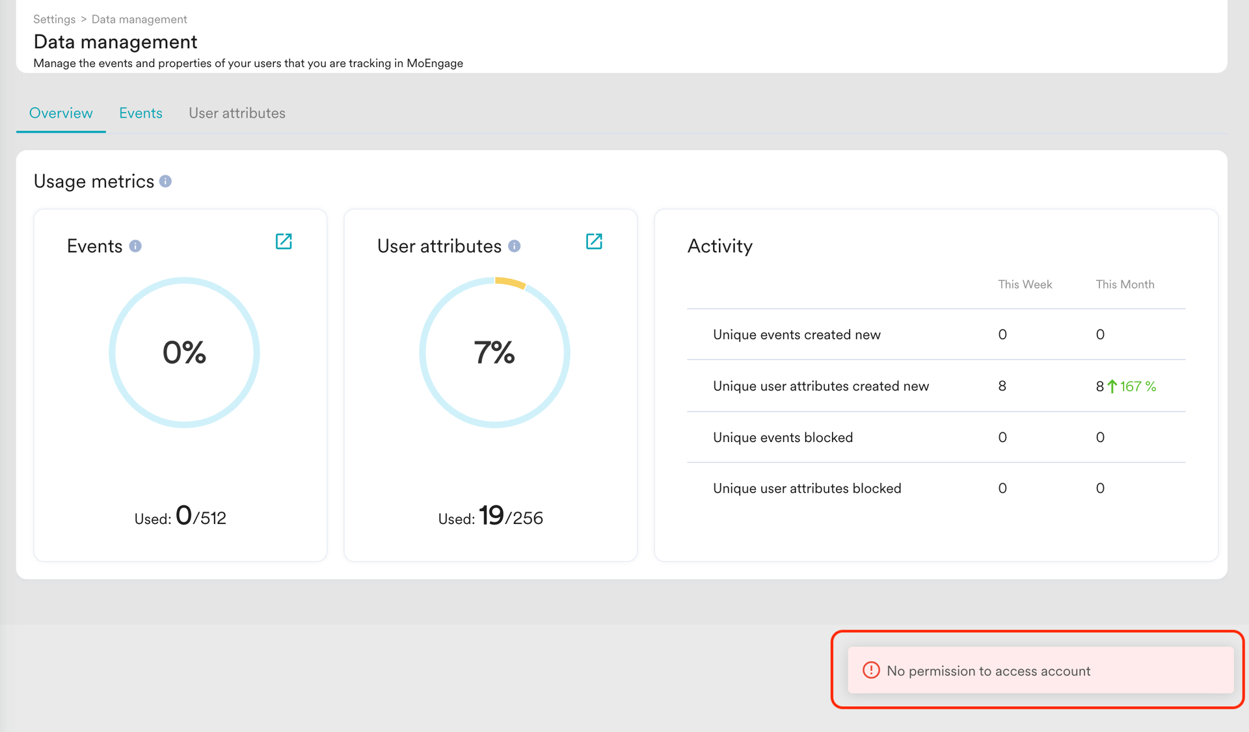The width and height of the screenshot is (1249, 732).
Task: Click the Events 0% usage ring
Action: tap(184, 352)
